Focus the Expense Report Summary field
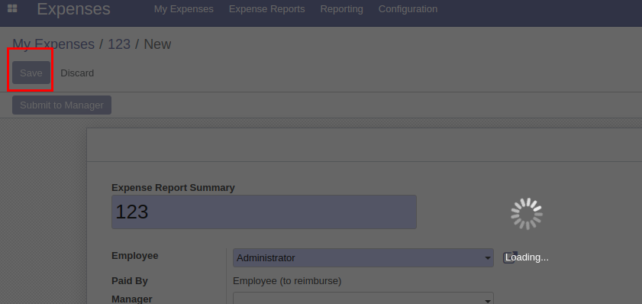The image size is (642, 304). pos(264,212)
